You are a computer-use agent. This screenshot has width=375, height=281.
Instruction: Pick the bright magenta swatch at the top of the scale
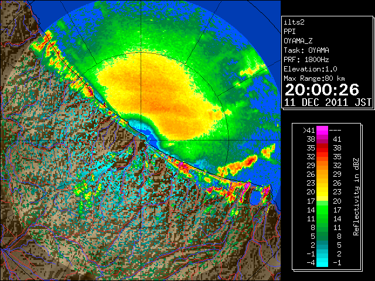tap(322, 130)
